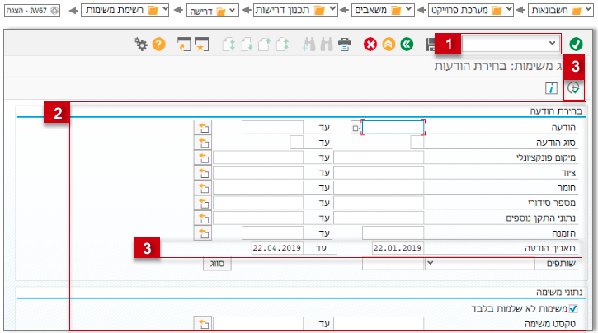The width and height of the screenshot is (598, 333).
Task: Click the IW67 - הצגה transaction item
Action: click(32, 10)
